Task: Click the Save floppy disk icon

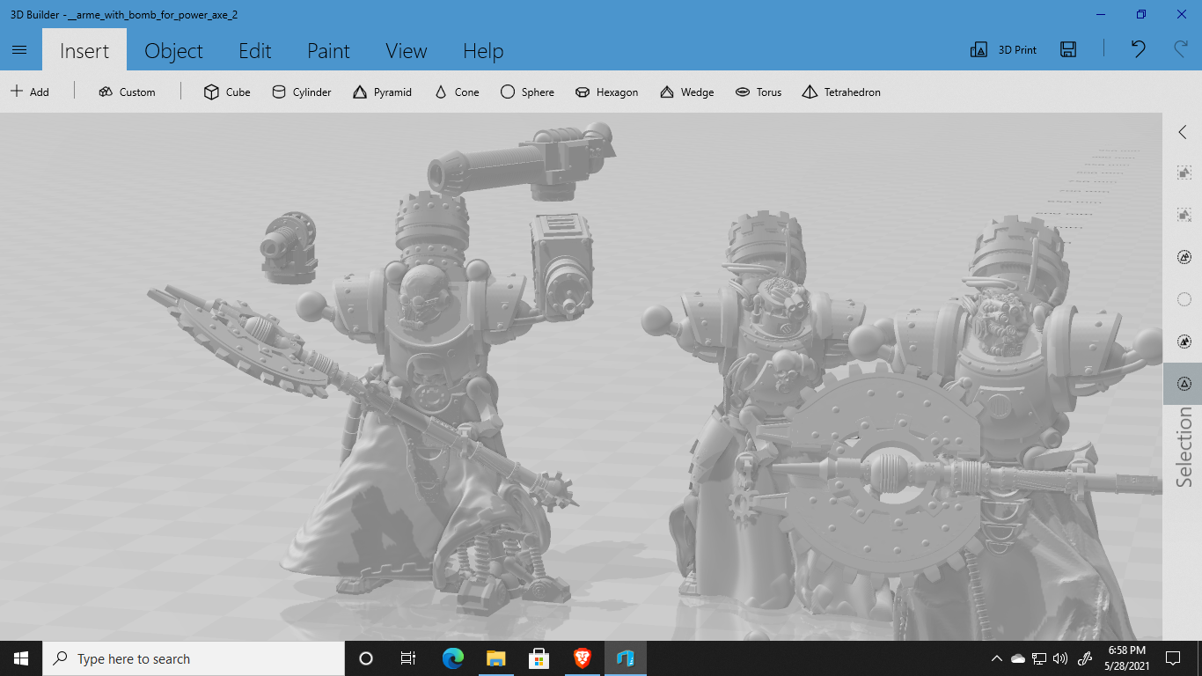Action: click(x=1068, y=50)
